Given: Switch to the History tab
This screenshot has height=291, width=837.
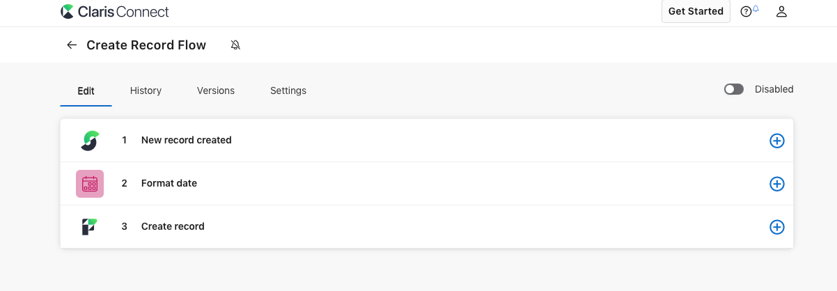Looking at the screenshot, I should click(146, 91).
